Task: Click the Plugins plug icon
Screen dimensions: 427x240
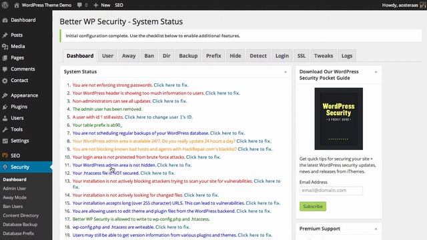Action: (x=5, y=107)
